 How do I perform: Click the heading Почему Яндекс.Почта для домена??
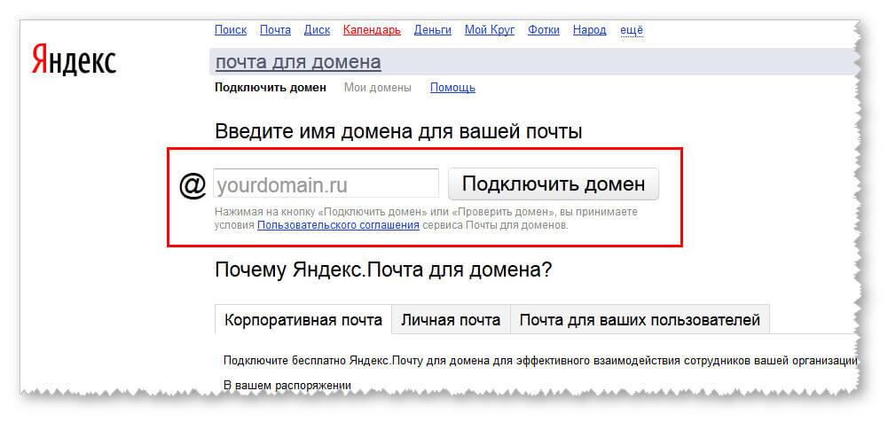tap(383, 270)
